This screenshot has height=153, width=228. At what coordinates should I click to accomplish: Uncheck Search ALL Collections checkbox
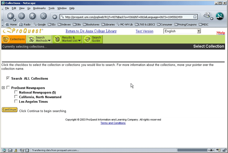(8, 78)
